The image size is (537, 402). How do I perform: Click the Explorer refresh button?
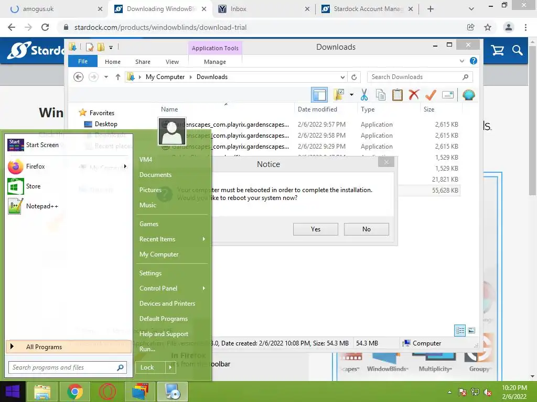(x=354, y=77)
